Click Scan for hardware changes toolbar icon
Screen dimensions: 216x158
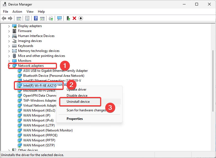pos(59,18)
